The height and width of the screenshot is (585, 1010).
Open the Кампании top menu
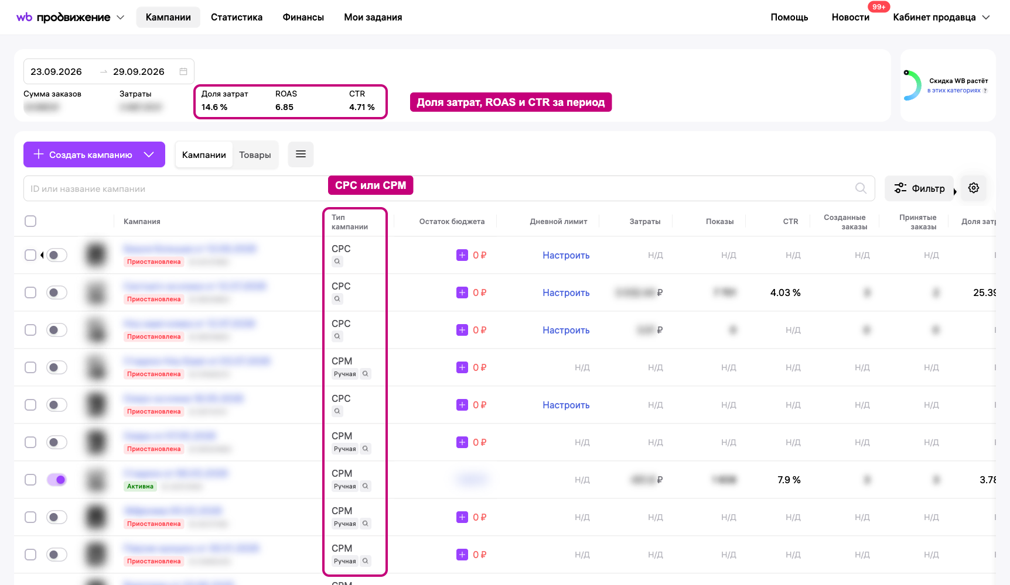point(168,17)
